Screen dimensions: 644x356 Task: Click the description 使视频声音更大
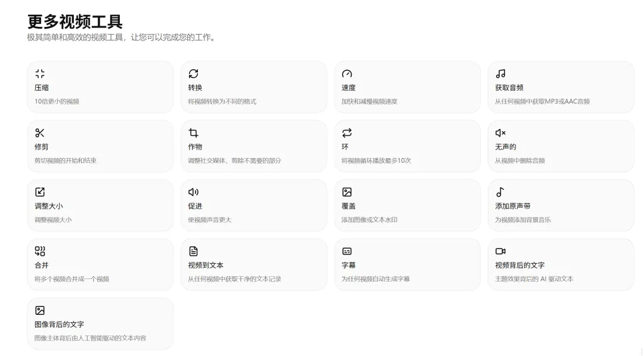[x=210, y=219]
